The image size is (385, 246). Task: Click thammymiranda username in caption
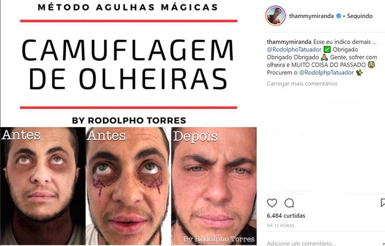(x=289, y=42)
